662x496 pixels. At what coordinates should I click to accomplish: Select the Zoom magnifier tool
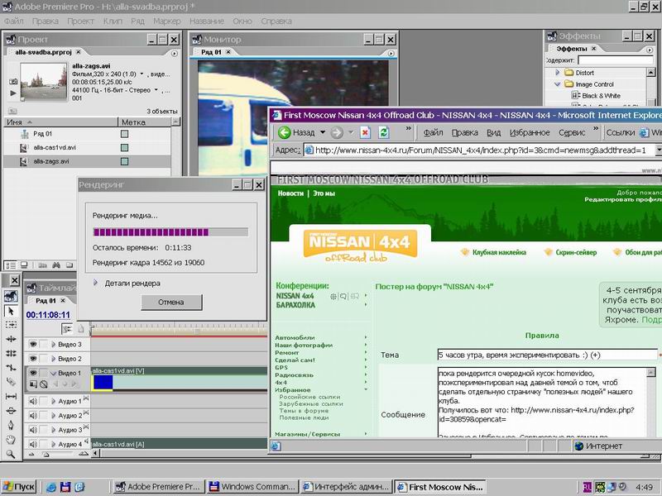pos(11,454)
